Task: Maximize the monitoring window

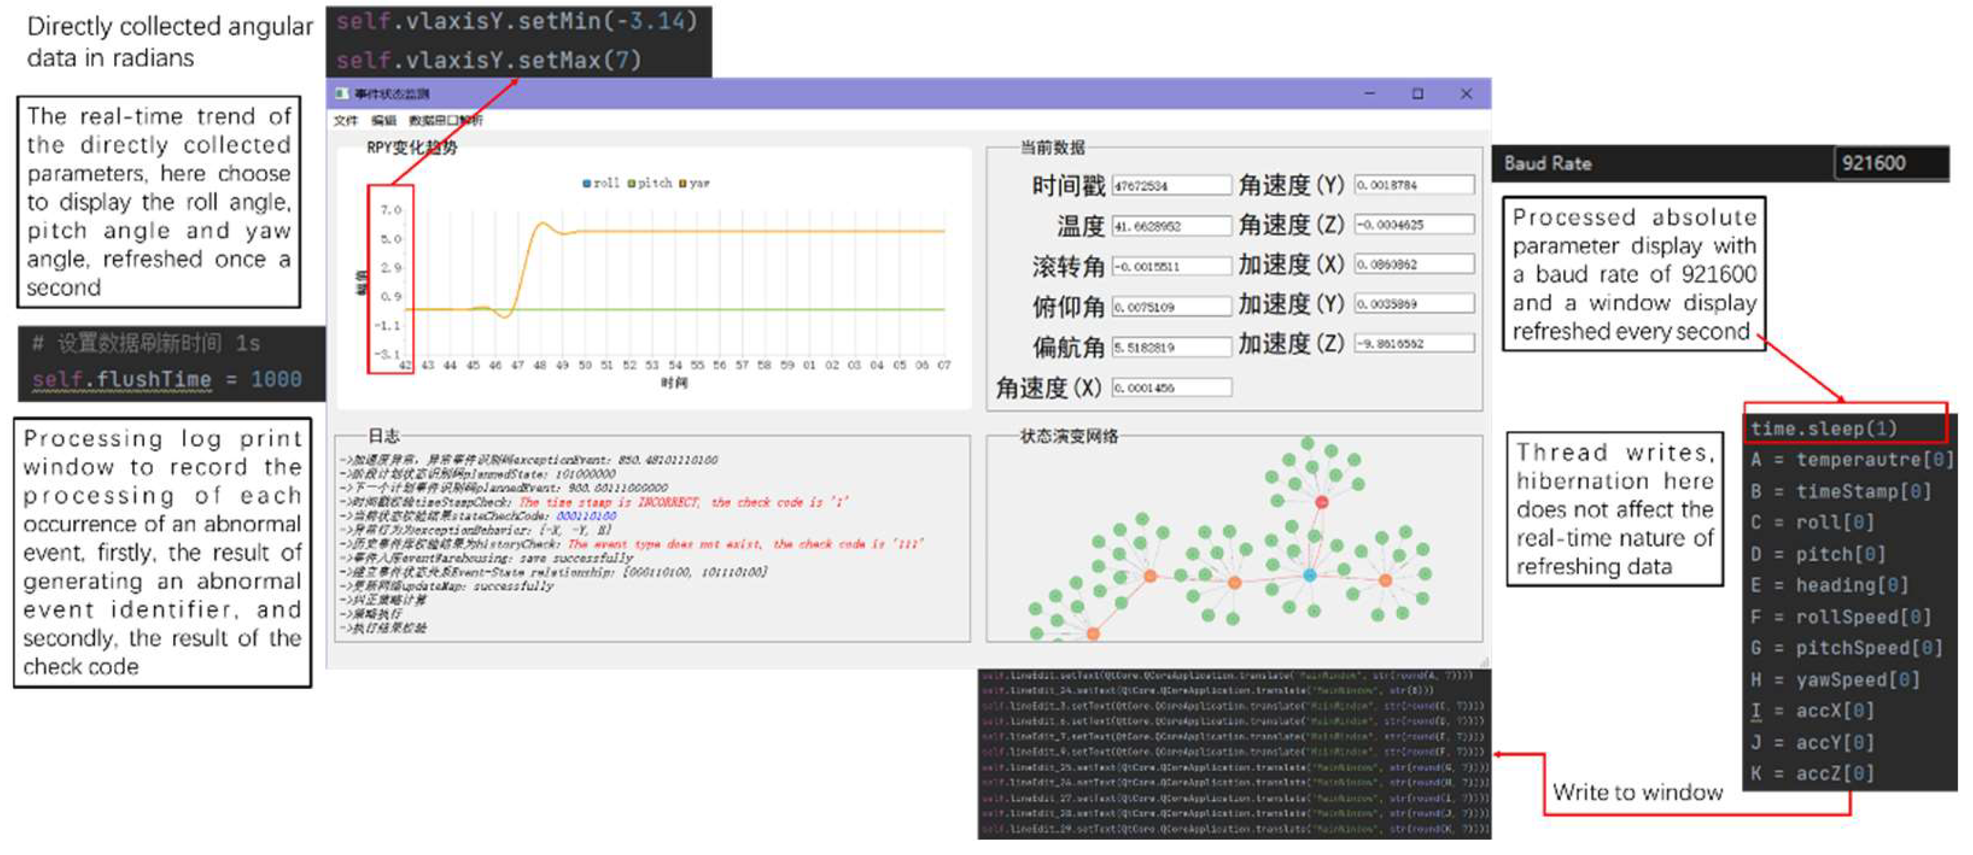Action: 1418,94
